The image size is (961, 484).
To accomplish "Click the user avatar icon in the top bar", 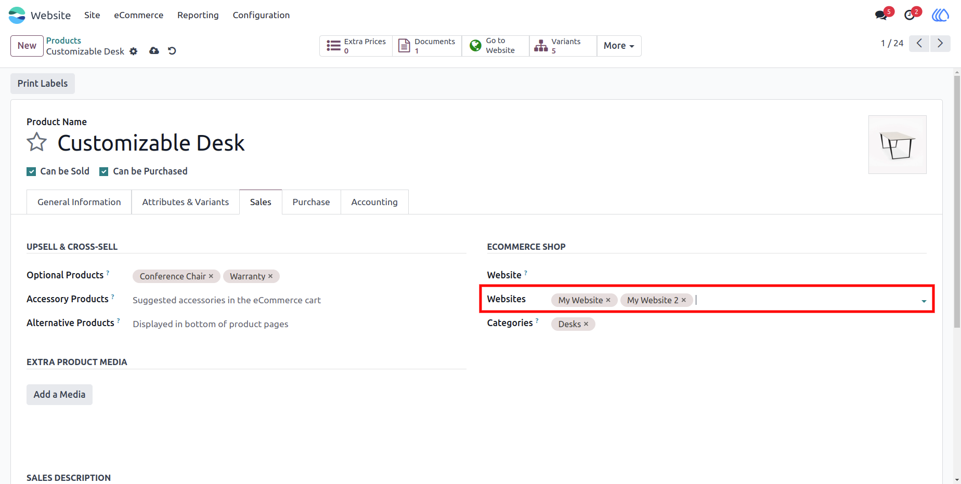I will pos(940,15).
